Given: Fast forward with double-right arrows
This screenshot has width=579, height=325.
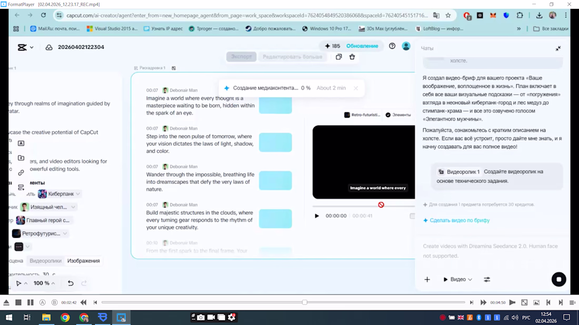Looking at the screenshot, I should (x=483, y=302).
